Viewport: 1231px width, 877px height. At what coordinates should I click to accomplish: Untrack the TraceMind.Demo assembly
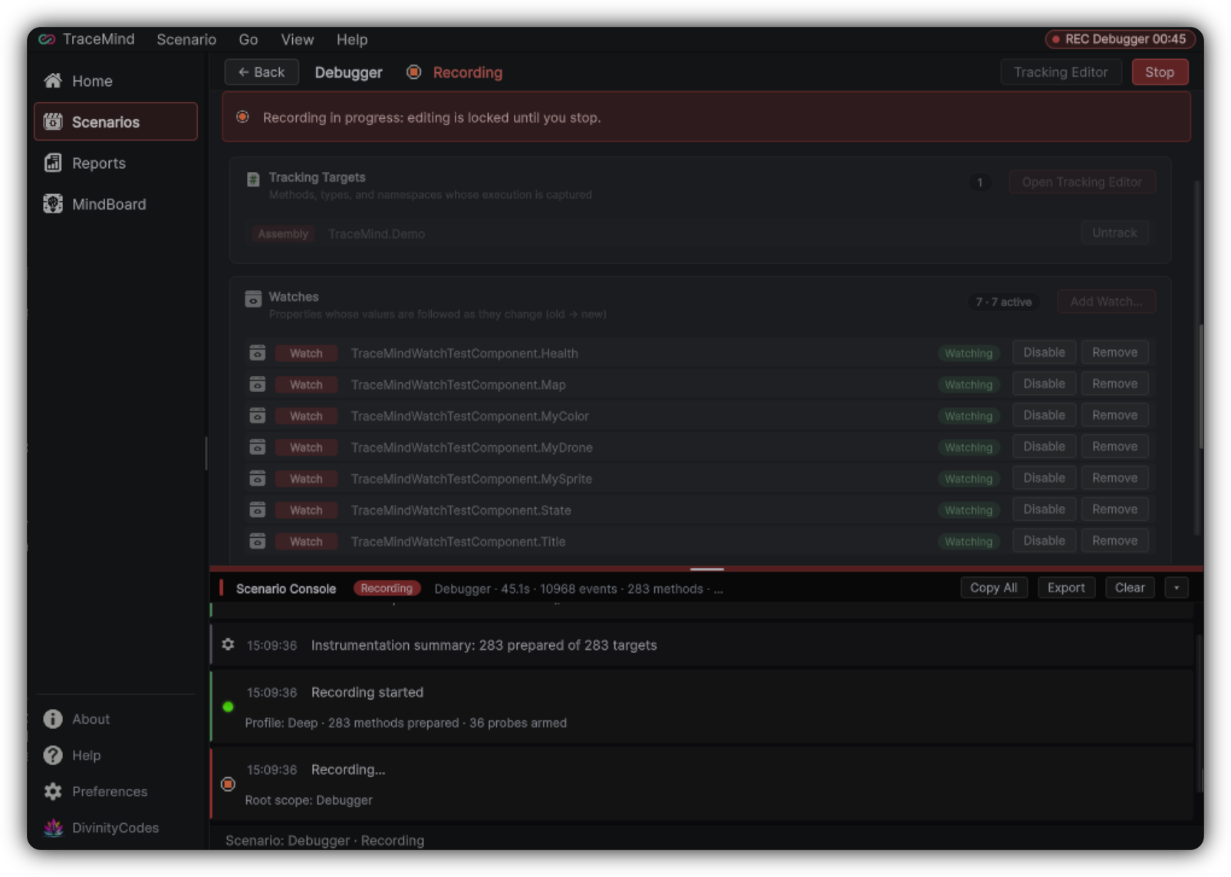[x=1114, y=232]
